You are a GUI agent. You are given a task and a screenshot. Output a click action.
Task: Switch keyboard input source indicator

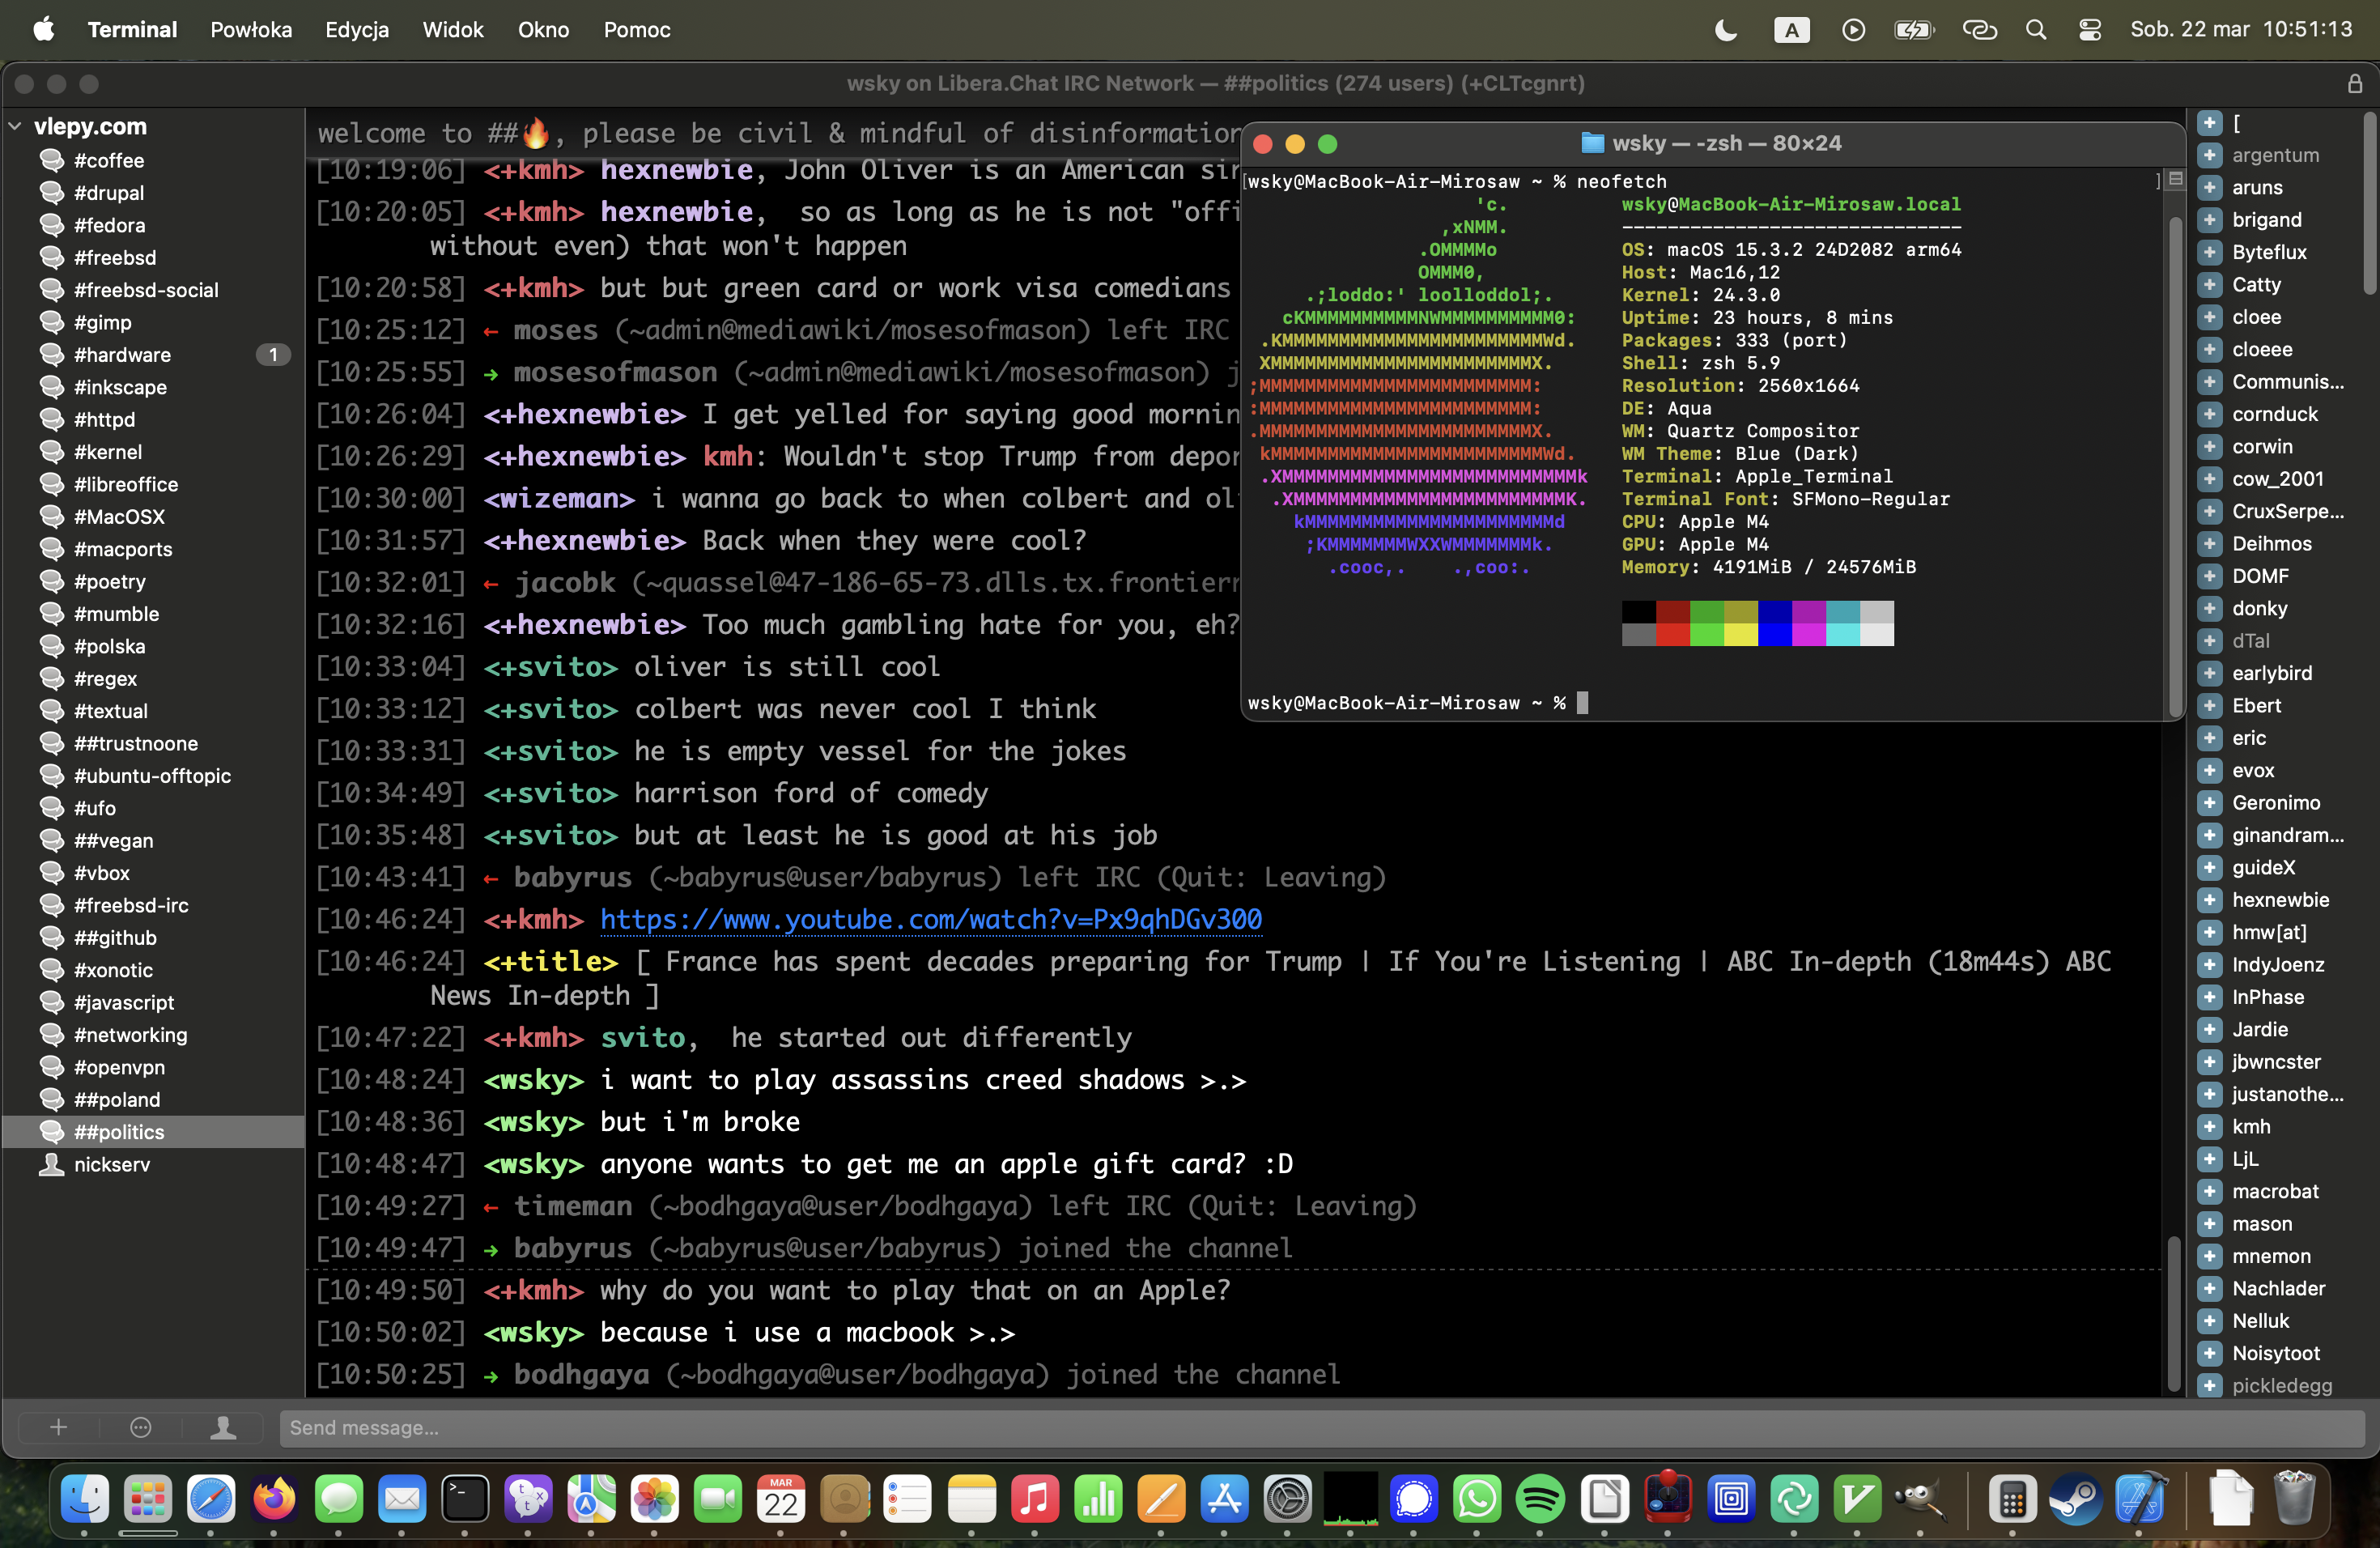1791,30
